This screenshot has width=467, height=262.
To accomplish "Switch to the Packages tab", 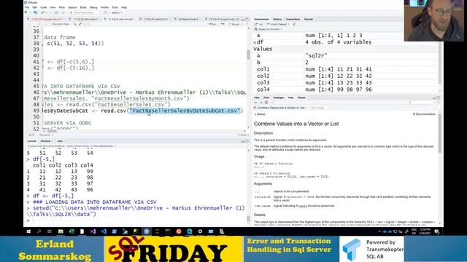I will pyautogui.click(x=279, y=98).
